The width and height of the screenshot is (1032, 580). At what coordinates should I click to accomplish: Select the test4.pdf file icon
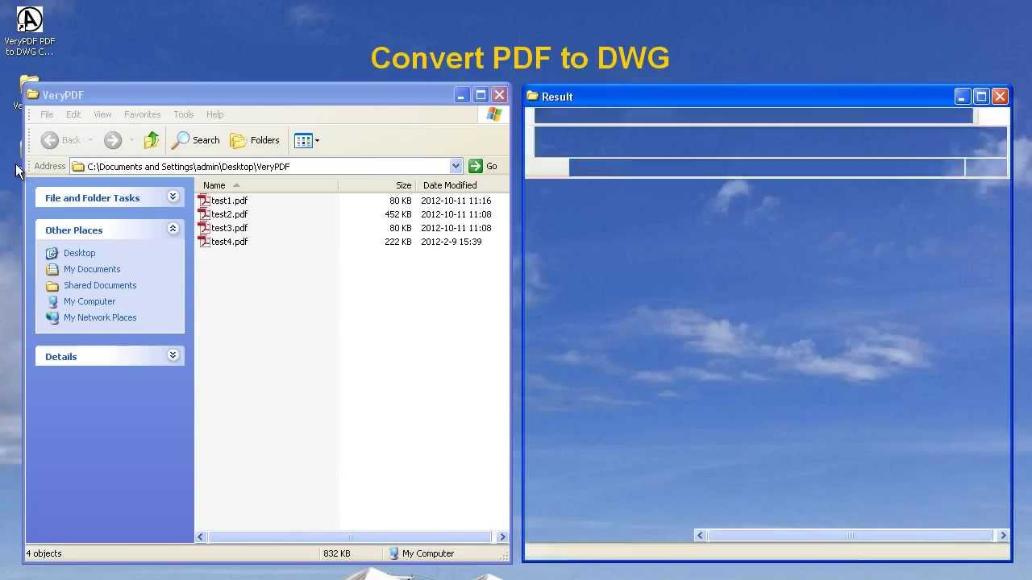click(204, 241)
